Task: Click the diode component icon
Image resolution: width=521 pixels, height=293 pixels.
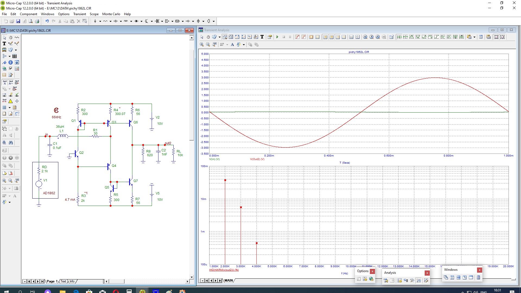Action: point(136,21)
